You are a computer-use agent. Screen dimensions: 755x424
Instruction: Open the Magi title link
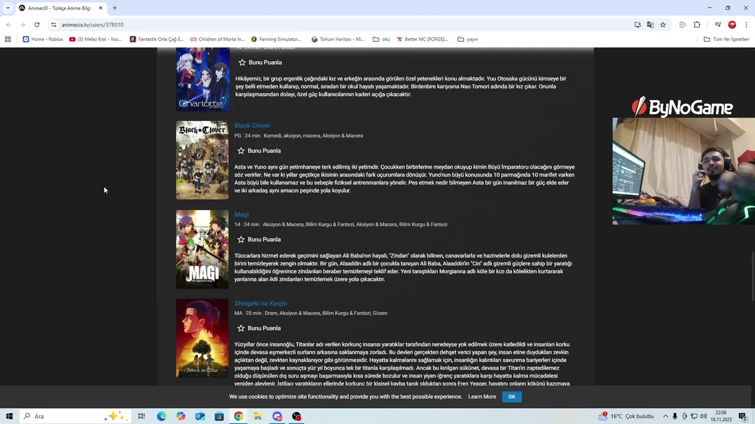pyautogui.click(x=241, y=214)
